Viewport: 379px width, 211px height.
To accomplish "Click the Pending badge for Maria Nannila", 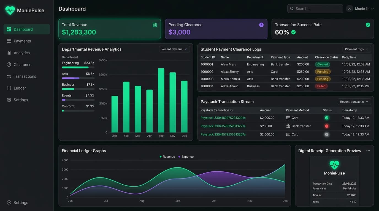I will [323, 79].
